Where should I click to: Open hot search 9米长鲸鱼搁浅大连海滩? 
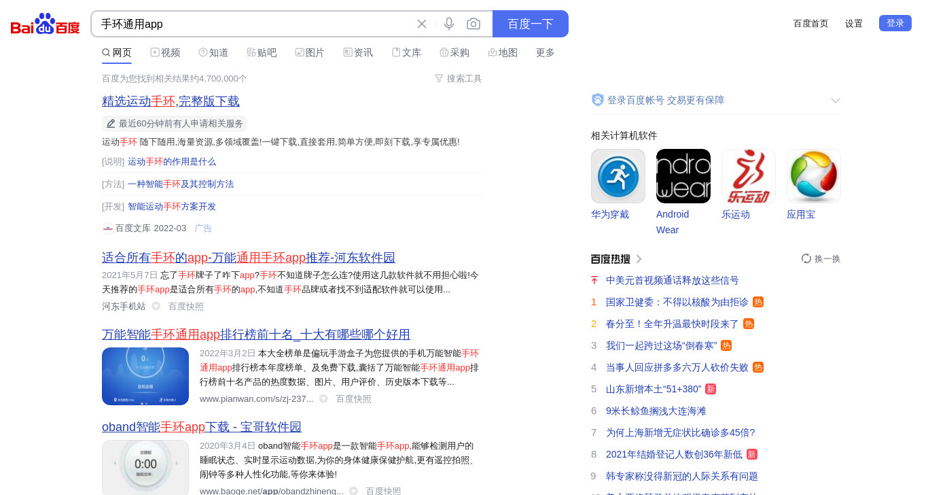pos(656,411)
